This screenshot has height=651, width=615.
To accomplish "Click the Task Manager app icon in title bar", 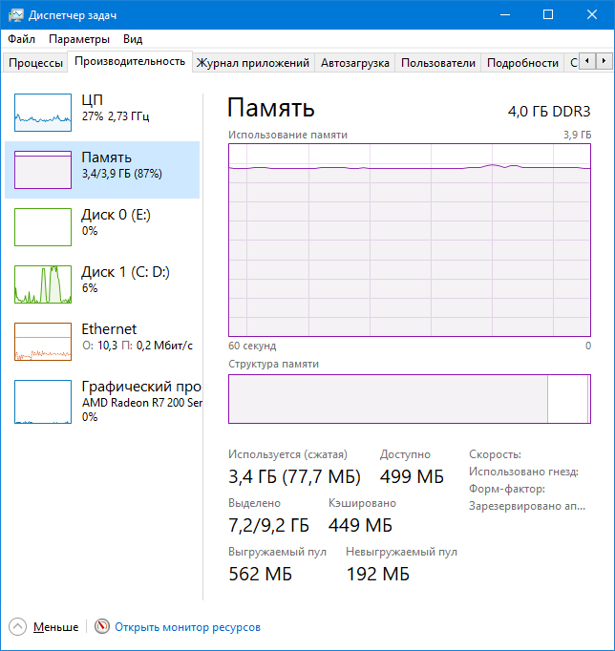I will tap(16, 15).
